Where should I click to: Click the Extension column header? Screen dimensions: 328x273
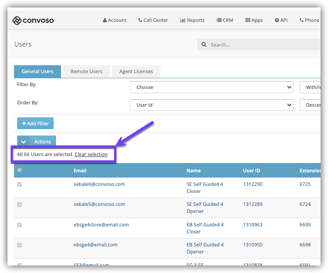(x=310, y=171)
